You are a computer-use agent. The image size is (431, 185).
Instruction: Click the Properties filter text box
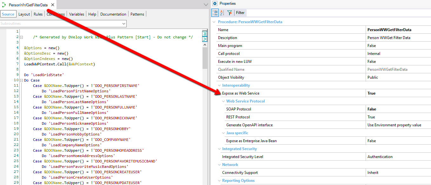pyautogui.click(x=338, y=13)
